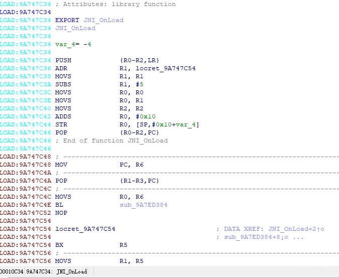Click the POP {R0-R2,PC} instruction
339x278 pixels.
pos(107,132)
